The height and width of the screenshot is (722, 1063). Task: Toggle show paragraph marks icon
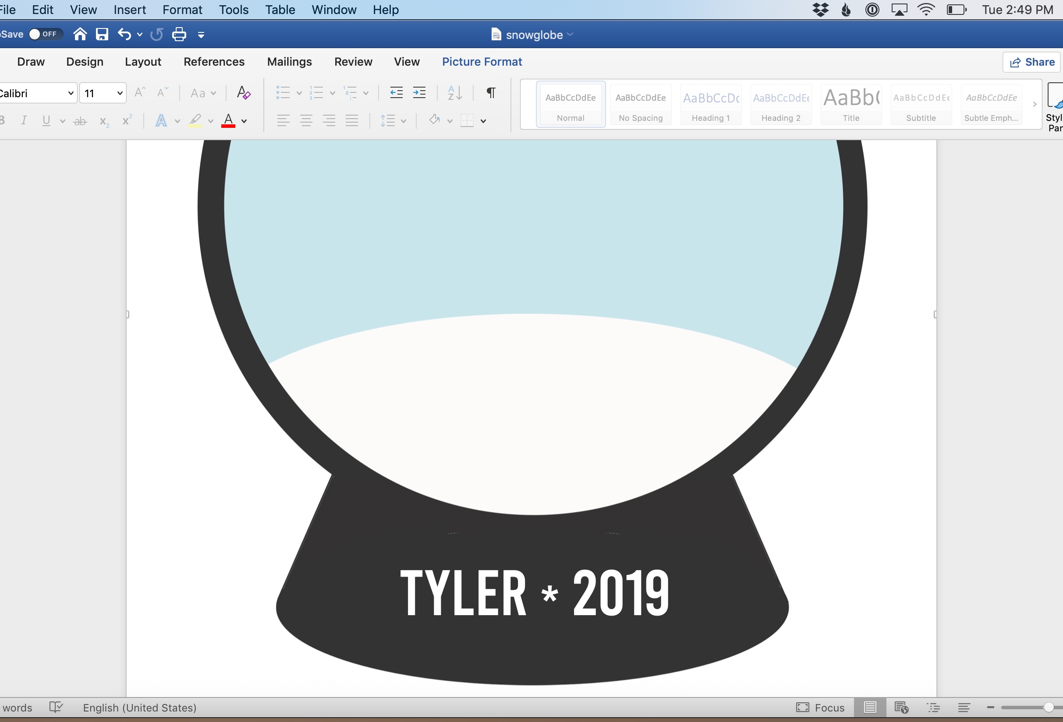tap(491, 93)
